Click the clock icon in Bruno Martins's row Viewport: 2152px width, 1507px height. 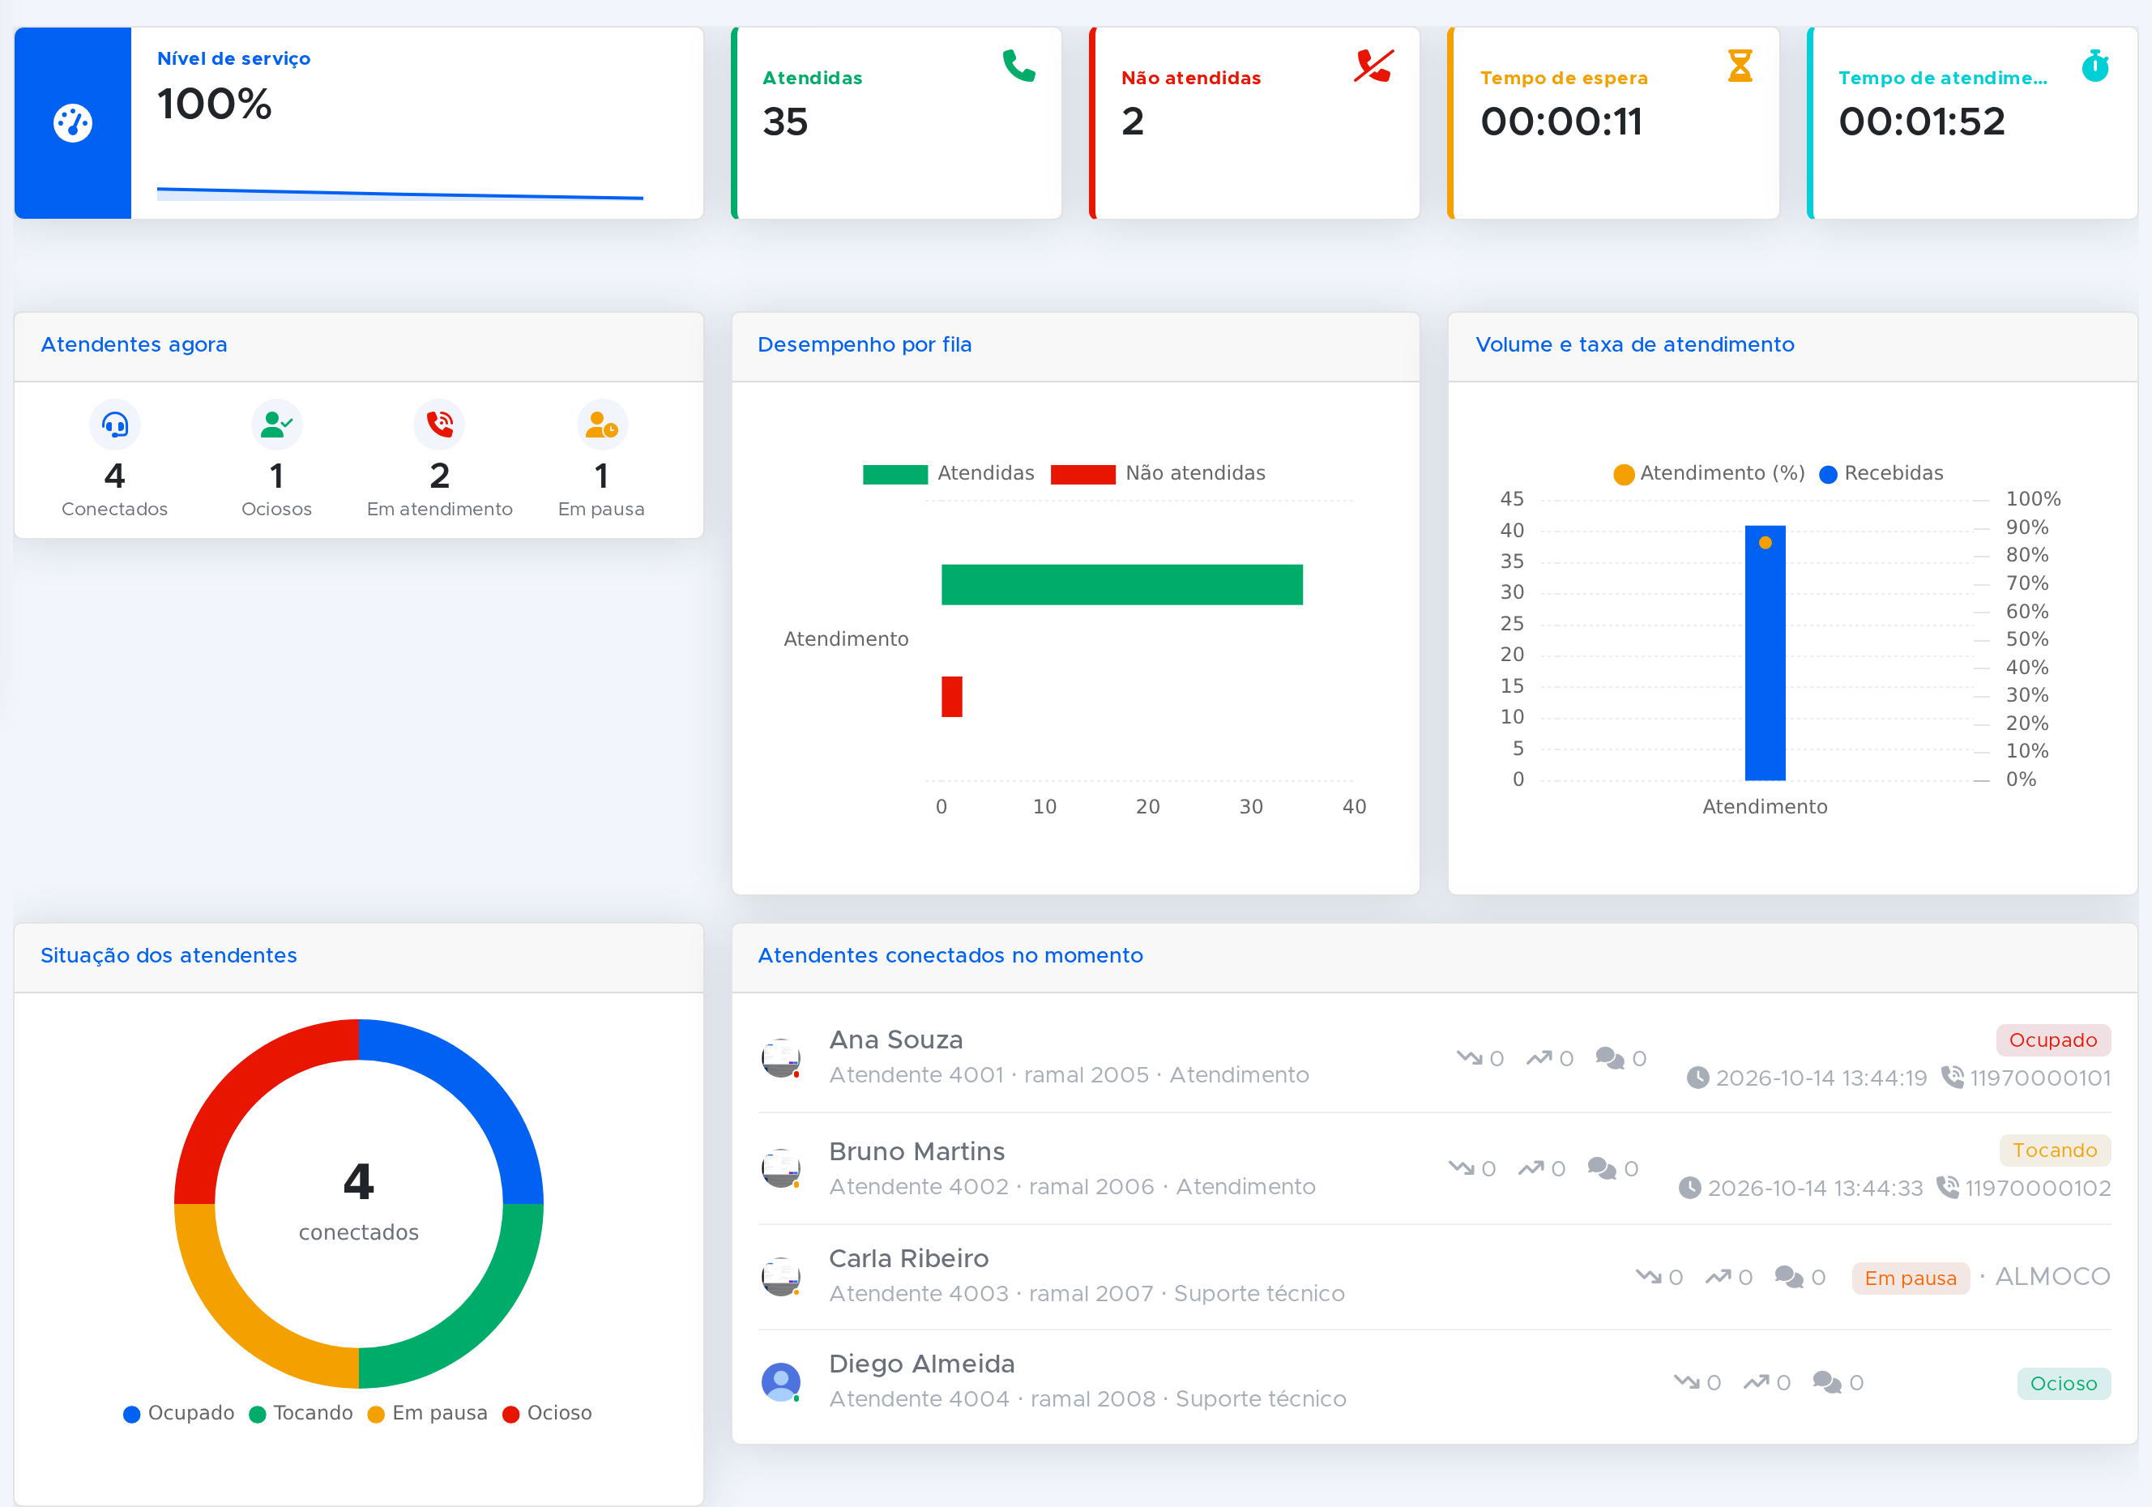pos(1689,1188)
